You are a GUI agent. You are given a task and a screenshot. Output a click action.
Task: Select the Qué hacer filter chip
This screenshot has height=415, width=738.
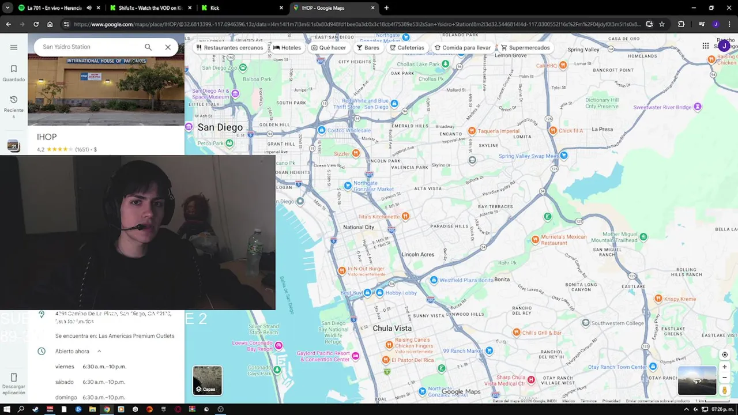[329, 48]
